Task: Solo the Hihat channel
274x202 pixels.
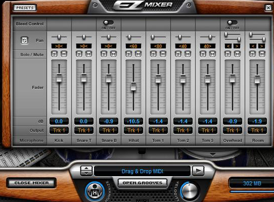Action: [129, 55]
